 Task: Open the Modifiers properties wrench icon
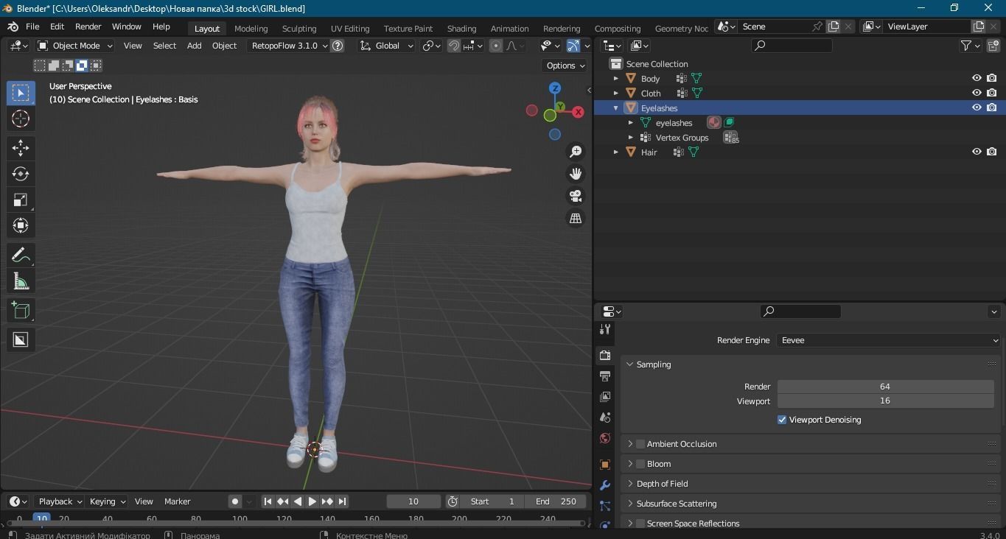pos(605,485)
